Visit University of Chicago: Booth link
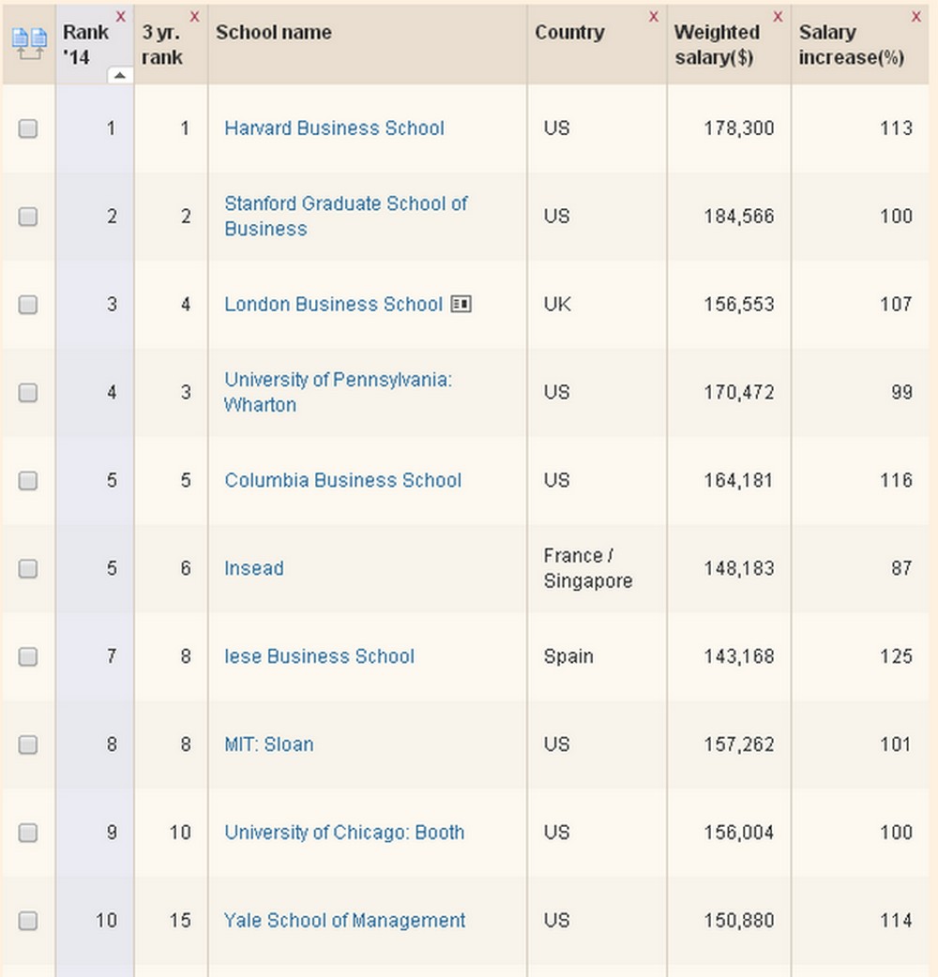 (x=344, y=833)
